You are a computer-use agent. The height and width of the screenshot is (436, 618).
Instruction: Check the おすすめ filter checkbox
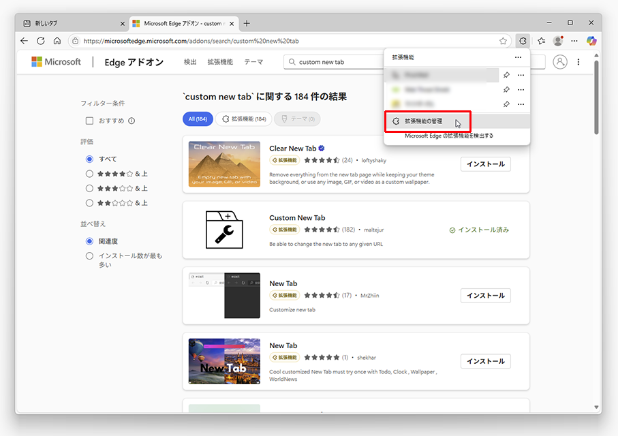coord(89,121)
